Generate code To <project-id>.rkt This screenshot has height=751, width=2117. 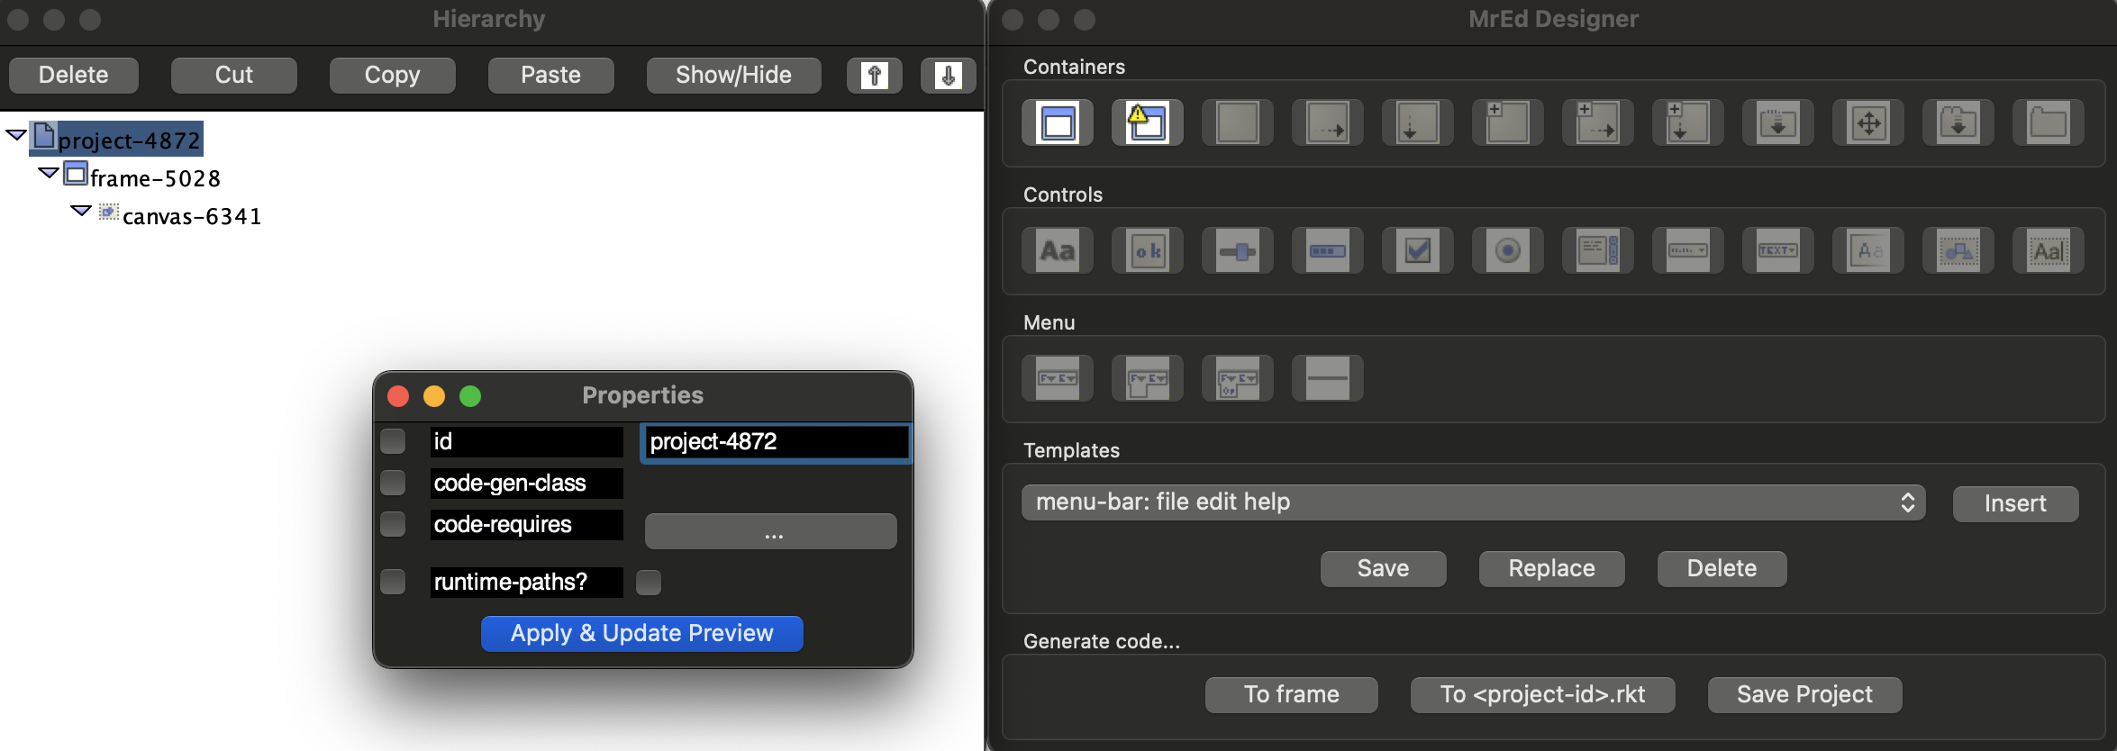(1543, 694)
